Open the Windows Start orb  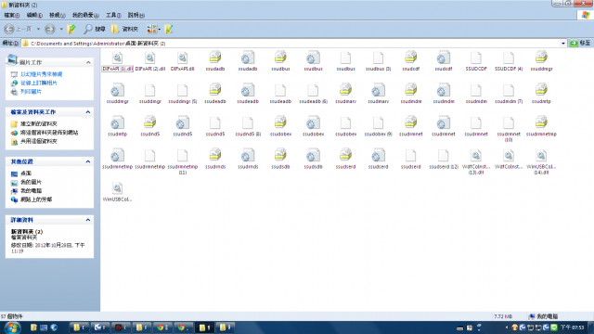12,328
